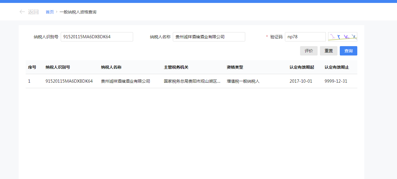Click the 资格类型 column header
This screenshot has width=397, height=179.
[x=235, y=67]
